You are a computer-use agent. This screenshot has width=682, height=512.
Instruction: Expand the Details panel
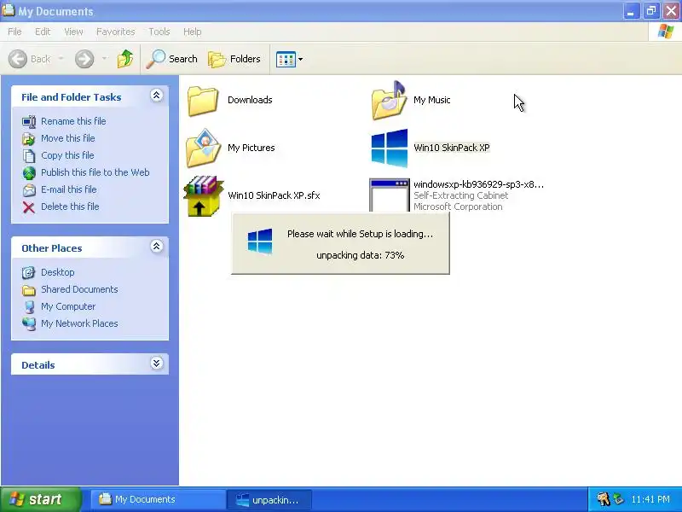pyautogui.click(x=157, y=364)
